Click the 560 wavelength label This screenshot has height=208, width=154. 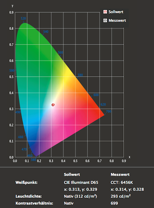pyautogui.click(x=61, y=53)
